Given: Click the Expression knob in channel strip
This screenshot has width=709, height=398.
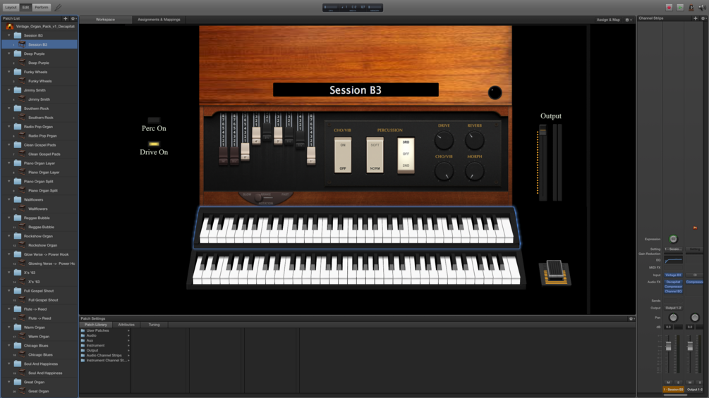Looking at the screenshot, I should pos(673,240).
